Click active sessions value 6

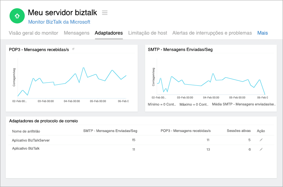250,149
